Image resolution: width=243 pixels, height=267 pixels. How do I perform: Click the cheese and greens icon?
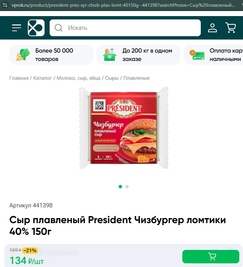coord(23,55)
